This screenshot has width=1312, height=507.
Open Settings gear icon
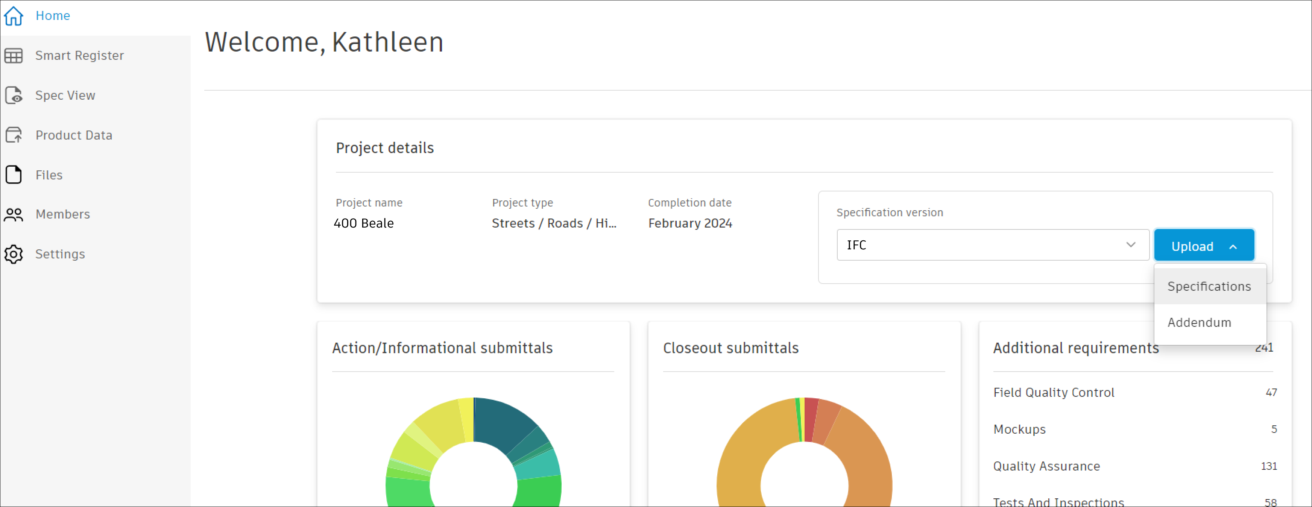tap(14, 254)
